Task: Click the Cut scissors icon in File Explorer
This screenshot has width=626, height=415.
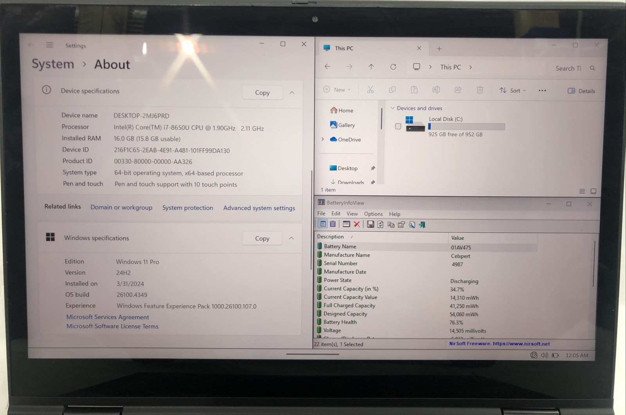Action: point(370,90)
